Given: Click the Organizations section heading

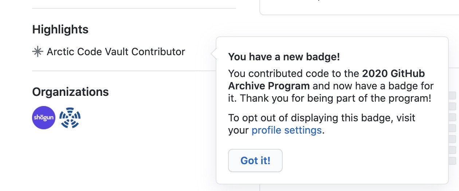Looking at the screenshot, I should coord(70,92).
